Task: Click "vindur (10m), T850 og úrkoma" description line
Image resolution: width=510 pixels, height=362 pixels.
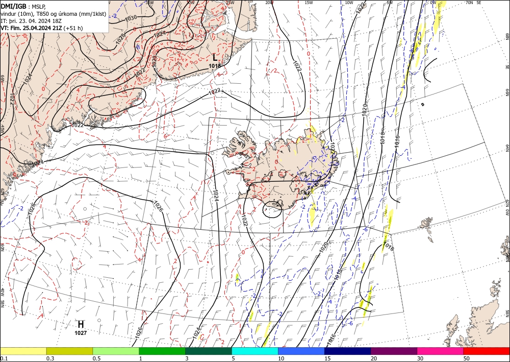Action: 54,13
